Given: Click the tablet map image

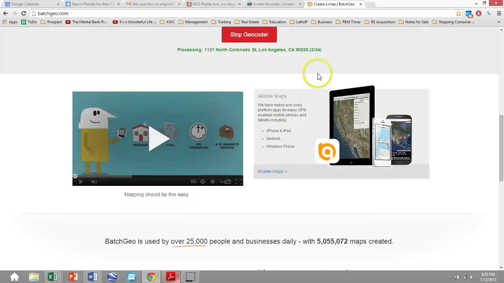Looking at the screenshot, I should [352, 125].
